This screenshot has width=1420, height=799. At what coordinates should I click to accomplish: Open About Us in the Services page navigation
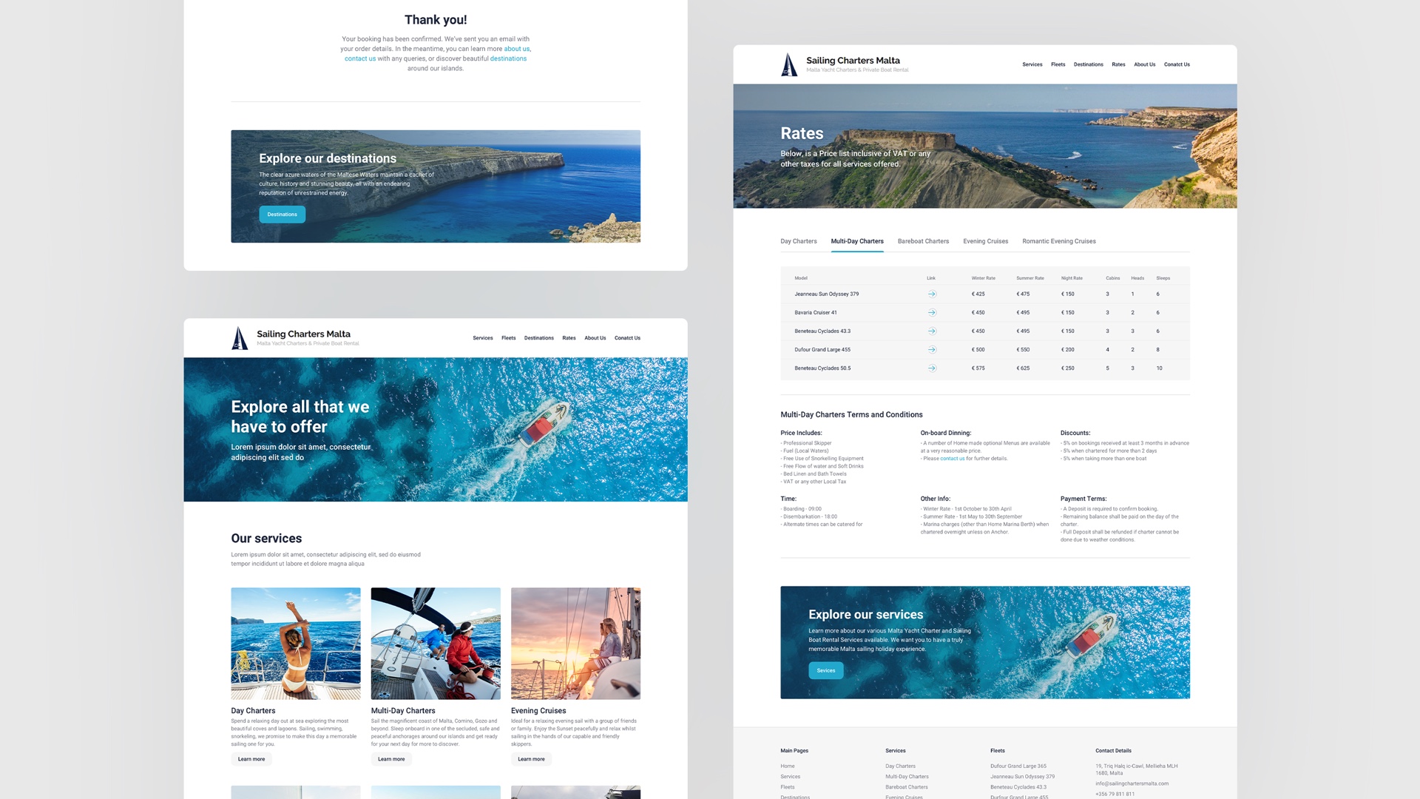[x=595, y=338]
